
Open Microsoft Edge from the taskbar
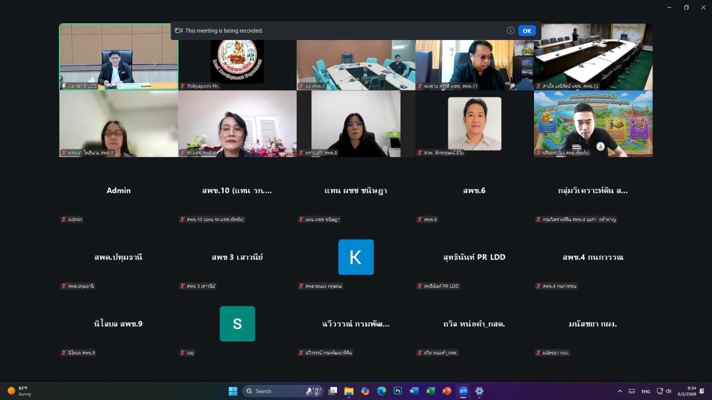[382, 391]
